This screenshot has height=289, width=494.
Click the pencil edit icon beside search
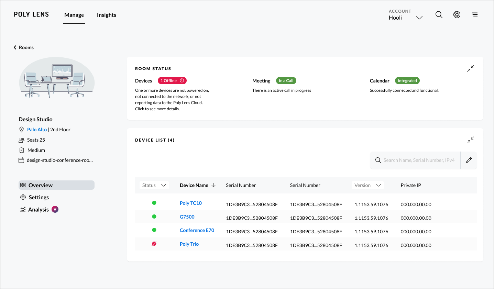pos(469,160)
